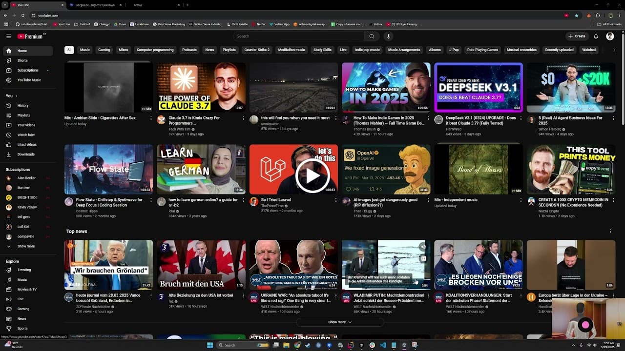Viewport: 625px width, 351px height.
Task: Open Shorts from the sidebar
Action: click(22, 60)
